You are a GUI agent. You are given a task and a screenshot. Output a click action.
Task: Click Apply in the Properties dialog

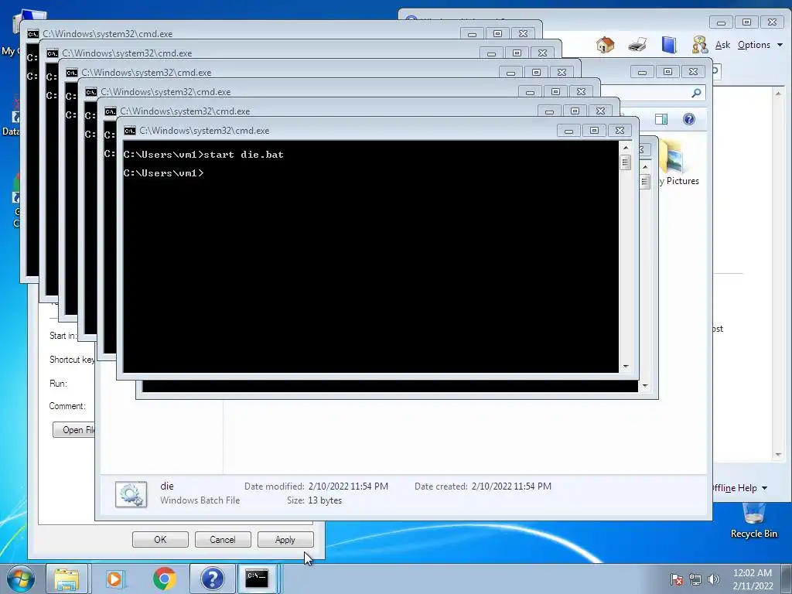coord(285,539)
